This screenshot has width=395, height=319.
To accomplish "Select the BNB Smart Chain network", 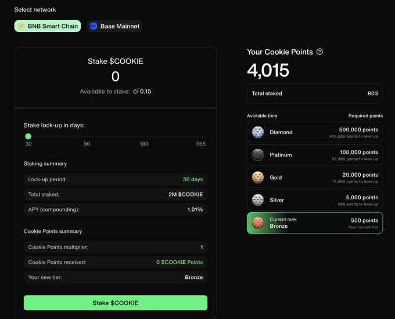I will (48, 26).
